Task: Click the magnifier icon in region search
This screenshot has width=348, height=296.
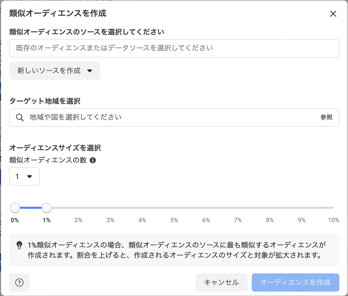Action: (x=20, y=117)
